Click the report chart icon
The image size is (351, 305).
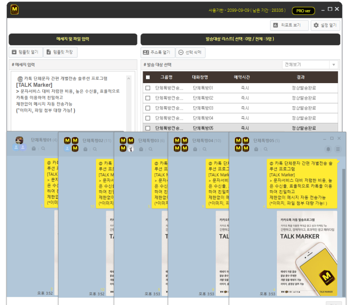275,25
